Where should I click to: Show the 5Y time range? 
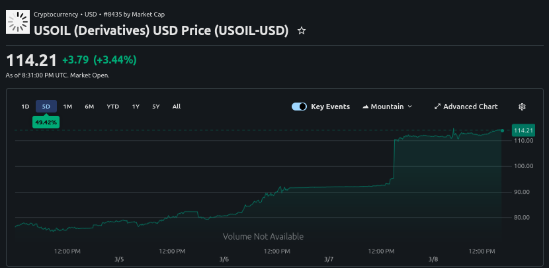[x=156, y=107]
